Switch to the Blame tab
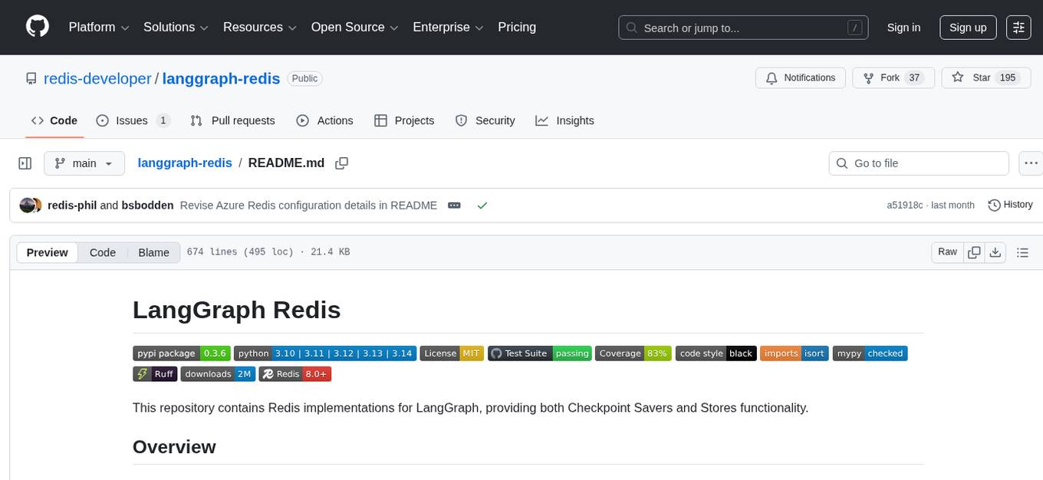1043x480 pixels. pyautogui.click(x=153, y=252)
